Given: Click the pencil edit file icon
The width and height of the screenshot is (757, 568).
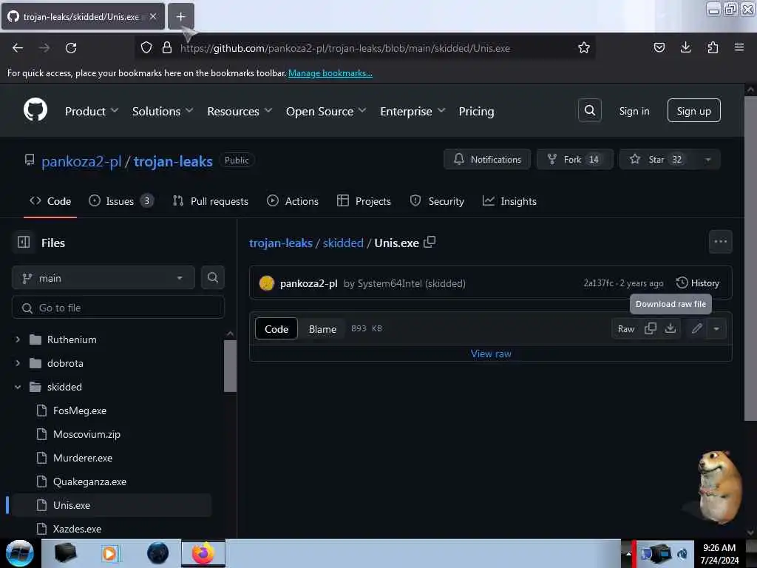Looking at the screenshot, I should 696,328.
